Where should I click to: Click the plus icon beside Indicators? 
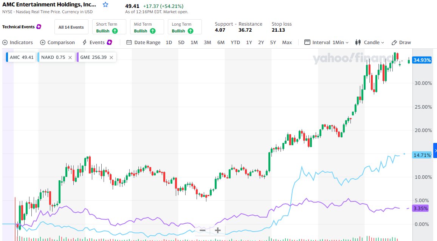tap(5, 43)
